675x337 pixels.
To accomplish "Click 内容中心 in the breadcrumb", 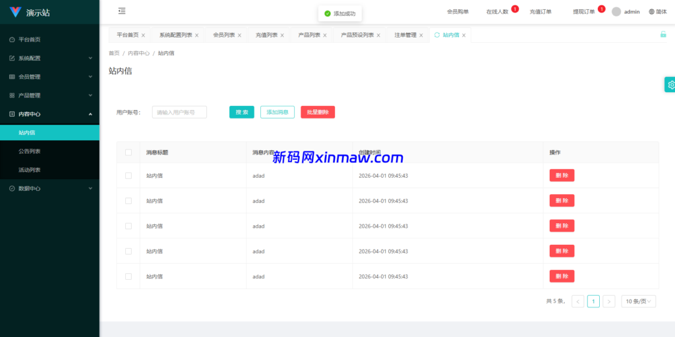I will 138,53.
